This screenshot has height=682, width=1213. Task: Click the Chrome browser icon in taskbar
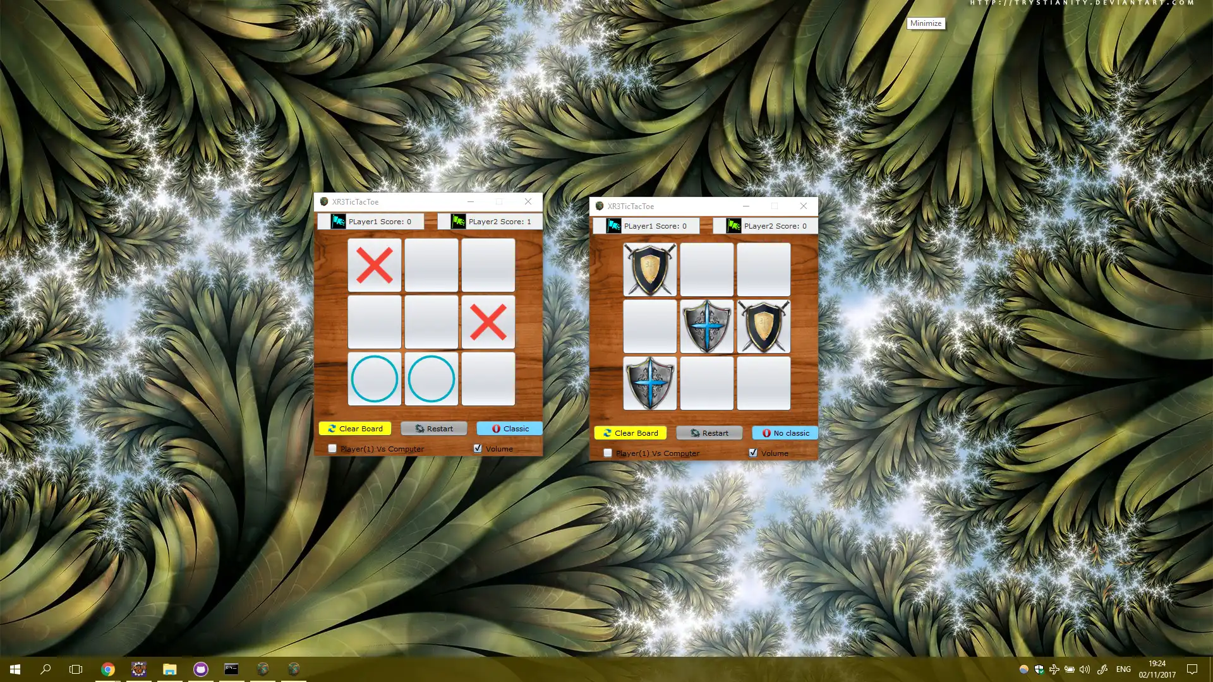click(x=107, y=669)
